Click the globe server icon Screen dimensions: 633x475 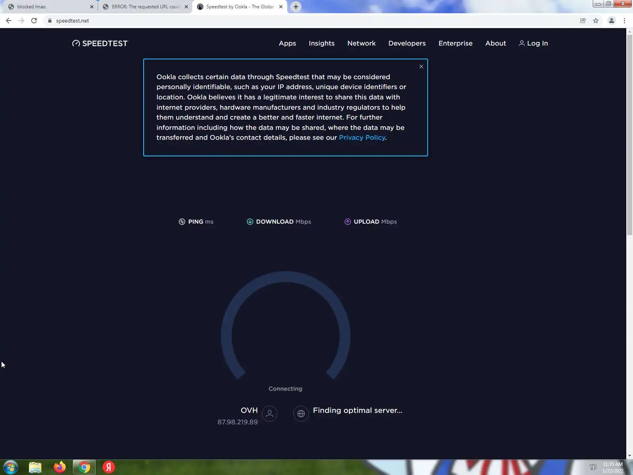tap(301, 414)
